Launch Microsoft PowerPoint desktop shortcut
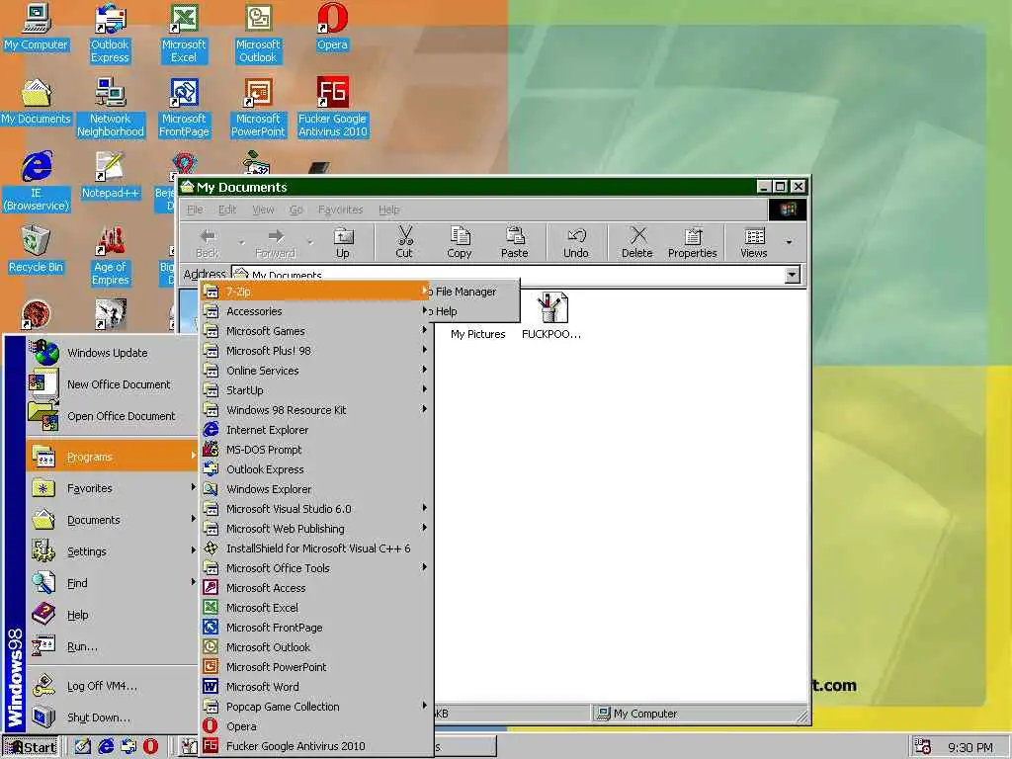The width and height of the screenshot is (1012, 759). coord(258,108)
